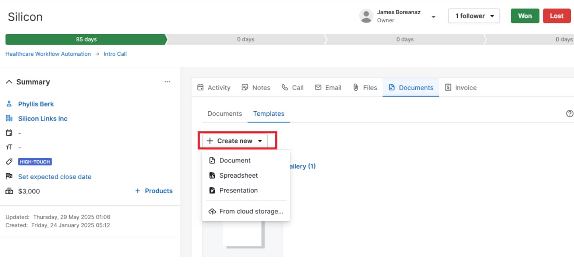Open the Intro Call breadcrumb link
574x270 pixels.
[115, 53]
